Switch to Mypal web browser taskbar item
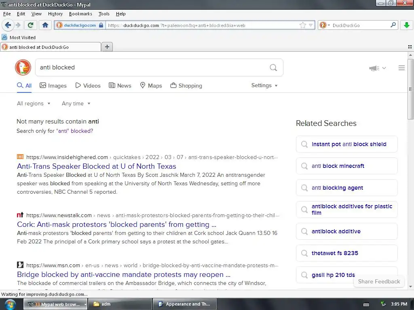Viewport: 414px width, 310px height. point(55,304)
